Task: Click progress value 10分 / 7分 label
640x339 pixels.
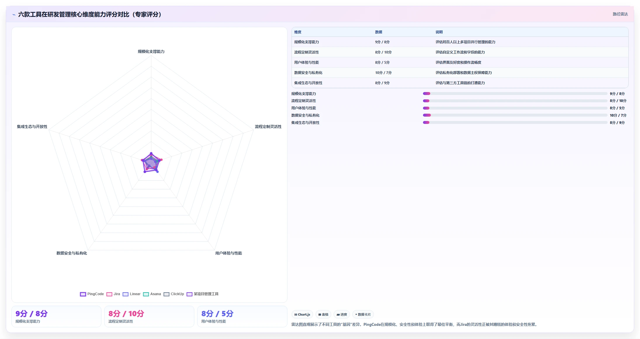Action: 618,115
